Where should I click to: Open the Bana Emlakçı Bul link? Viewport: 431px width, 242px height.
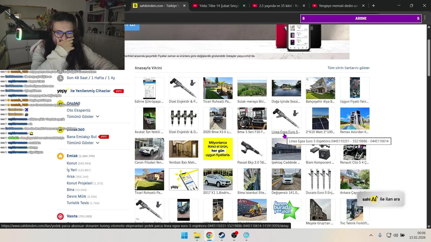pos(81,137)
